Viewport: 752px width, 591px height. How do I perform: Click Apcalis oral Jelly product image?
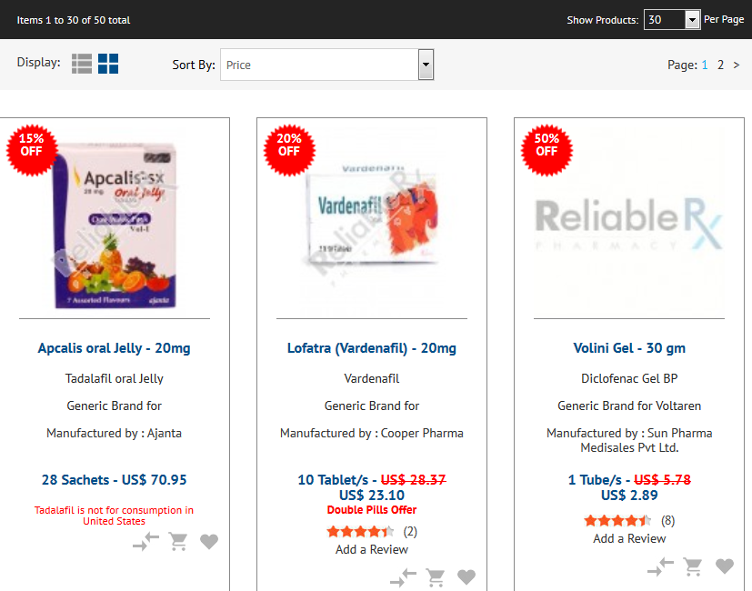click(115, 224)
